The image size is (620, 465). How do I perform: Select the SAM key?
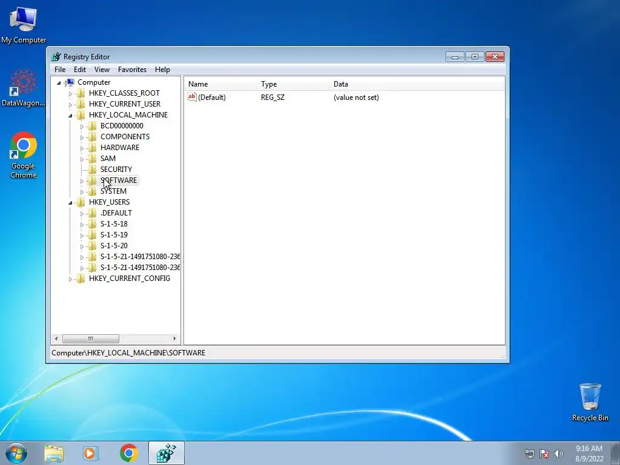point(108,159)
